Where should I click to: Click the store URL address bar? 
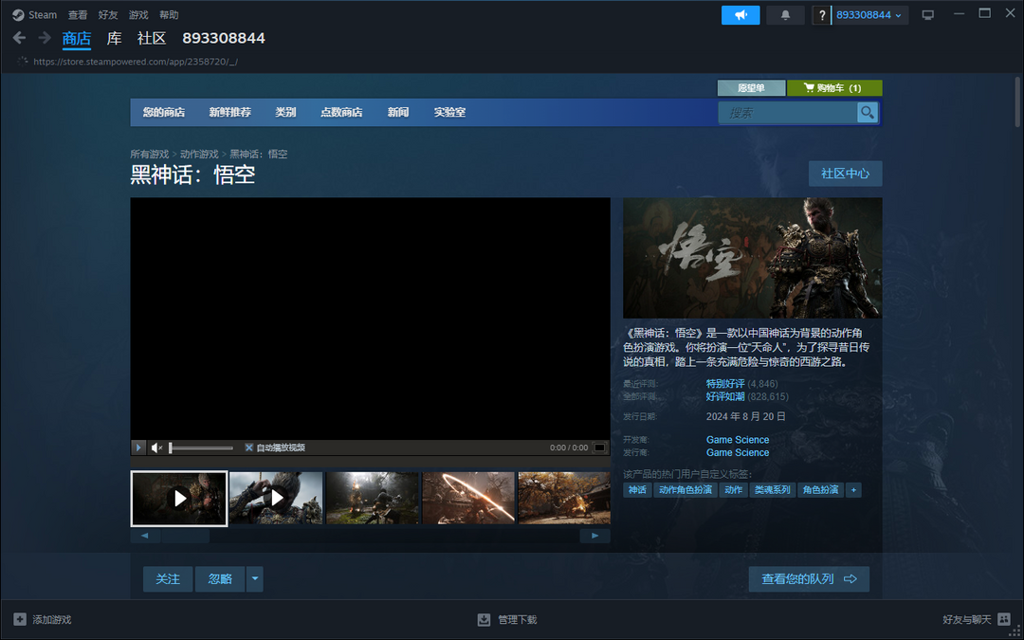pyautogui.click(x=136, y=62)
